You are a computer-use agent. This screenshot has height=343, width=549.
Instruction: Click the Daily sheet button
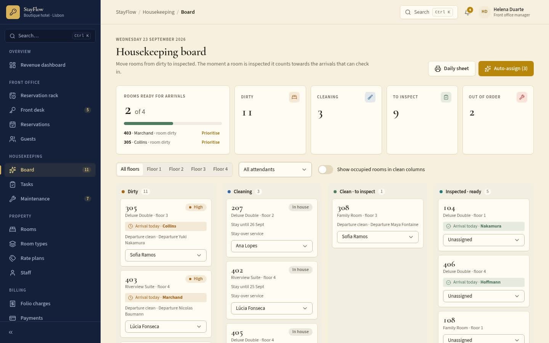452,69
